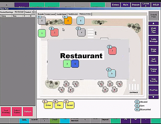Select red table 7 in restaurant
This screenshot has height=124, width=161.
tap(112, 51)
